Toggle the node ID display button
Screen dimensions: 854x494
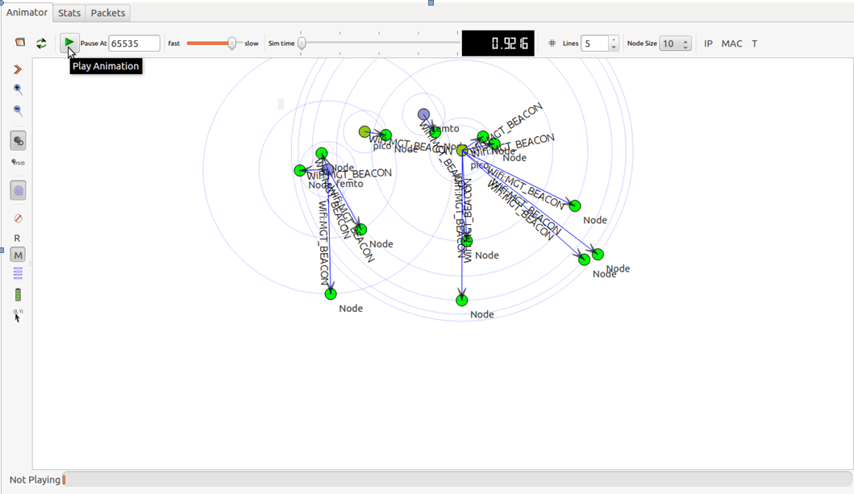point(18,141)
